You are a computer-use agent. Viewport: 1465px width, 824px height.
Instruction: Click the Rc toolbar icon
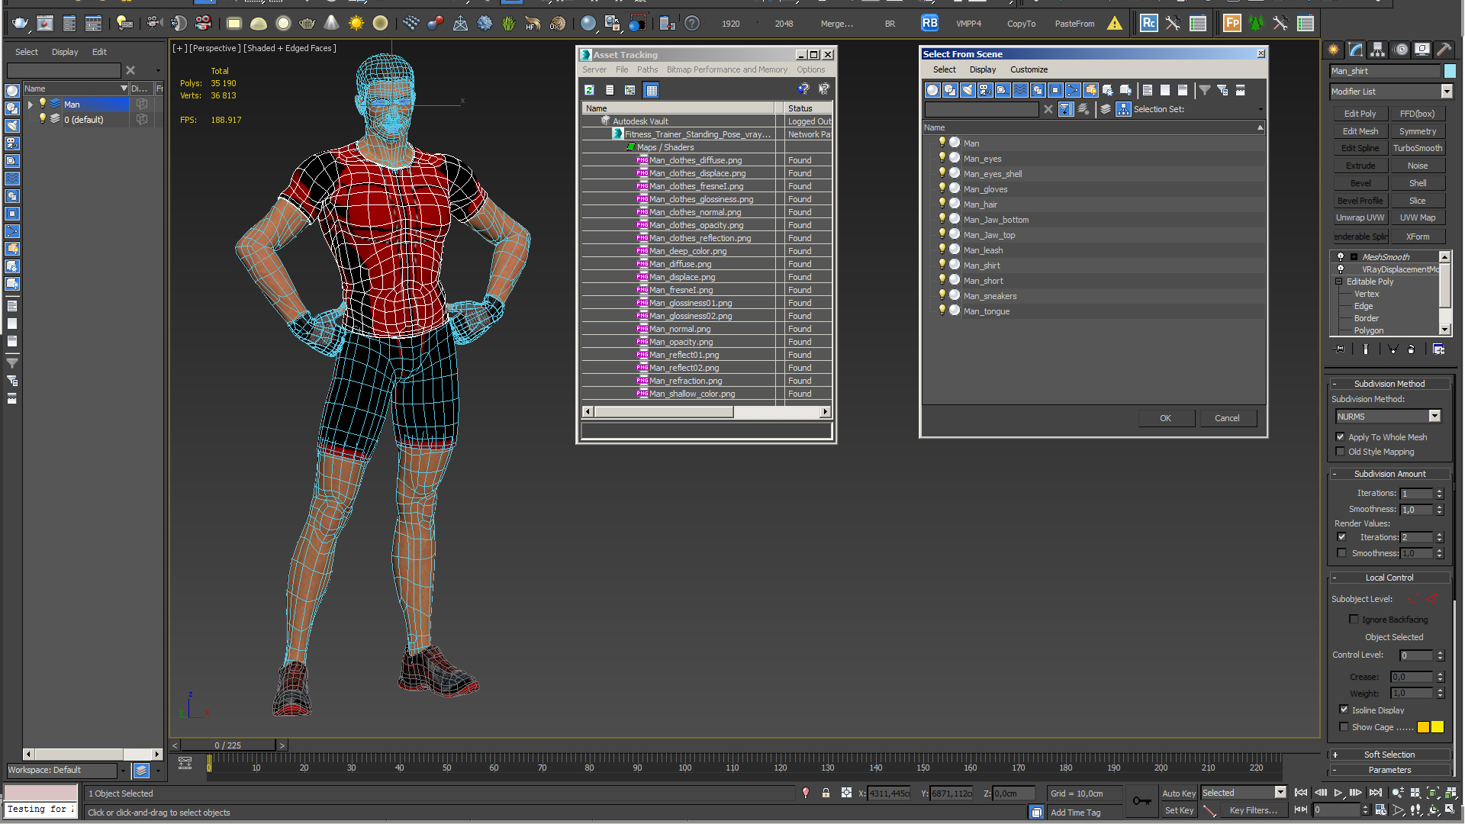point(1149,24)
